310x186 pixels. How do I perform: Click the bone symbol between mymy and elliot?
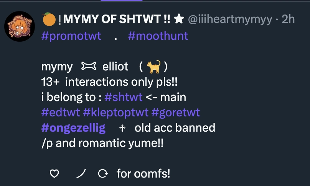[88, 67]
